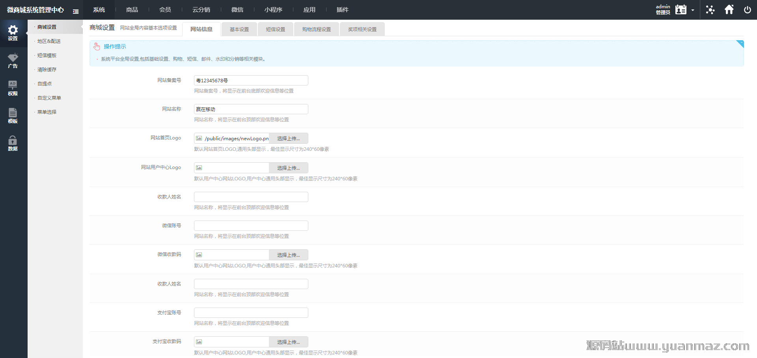Open the 商品 top menu
This screenshot has width=757, height=358.
(132, 10)
